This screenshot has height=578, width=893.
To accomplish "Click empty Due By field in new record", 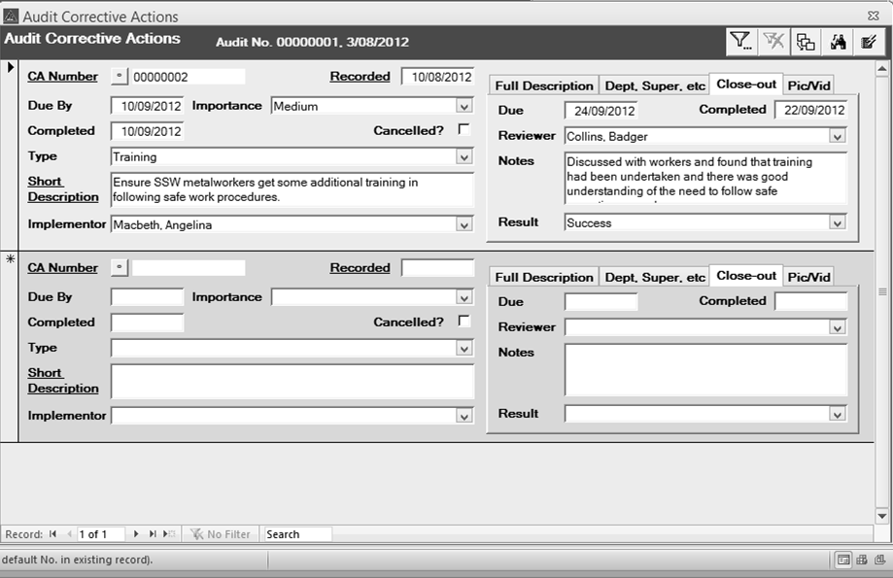I will [148, 297].
